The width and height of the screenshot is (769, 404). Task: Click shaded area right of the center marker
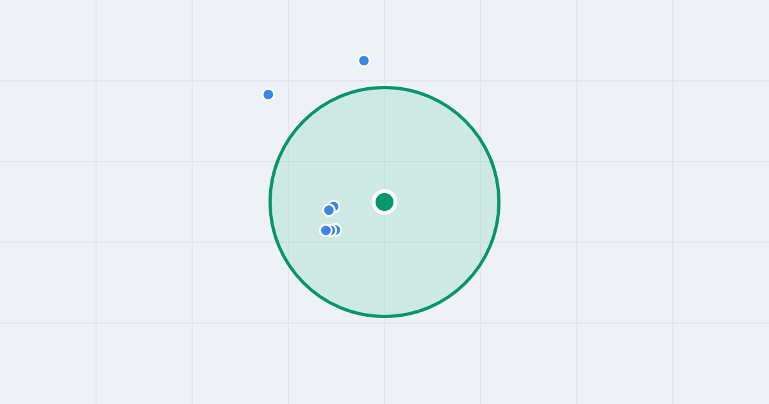coord(442,202)
